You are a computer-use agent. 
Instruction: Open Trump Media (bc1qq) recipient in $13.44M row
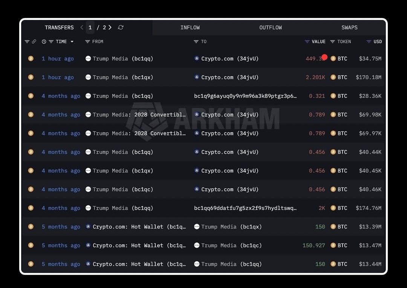228,264
